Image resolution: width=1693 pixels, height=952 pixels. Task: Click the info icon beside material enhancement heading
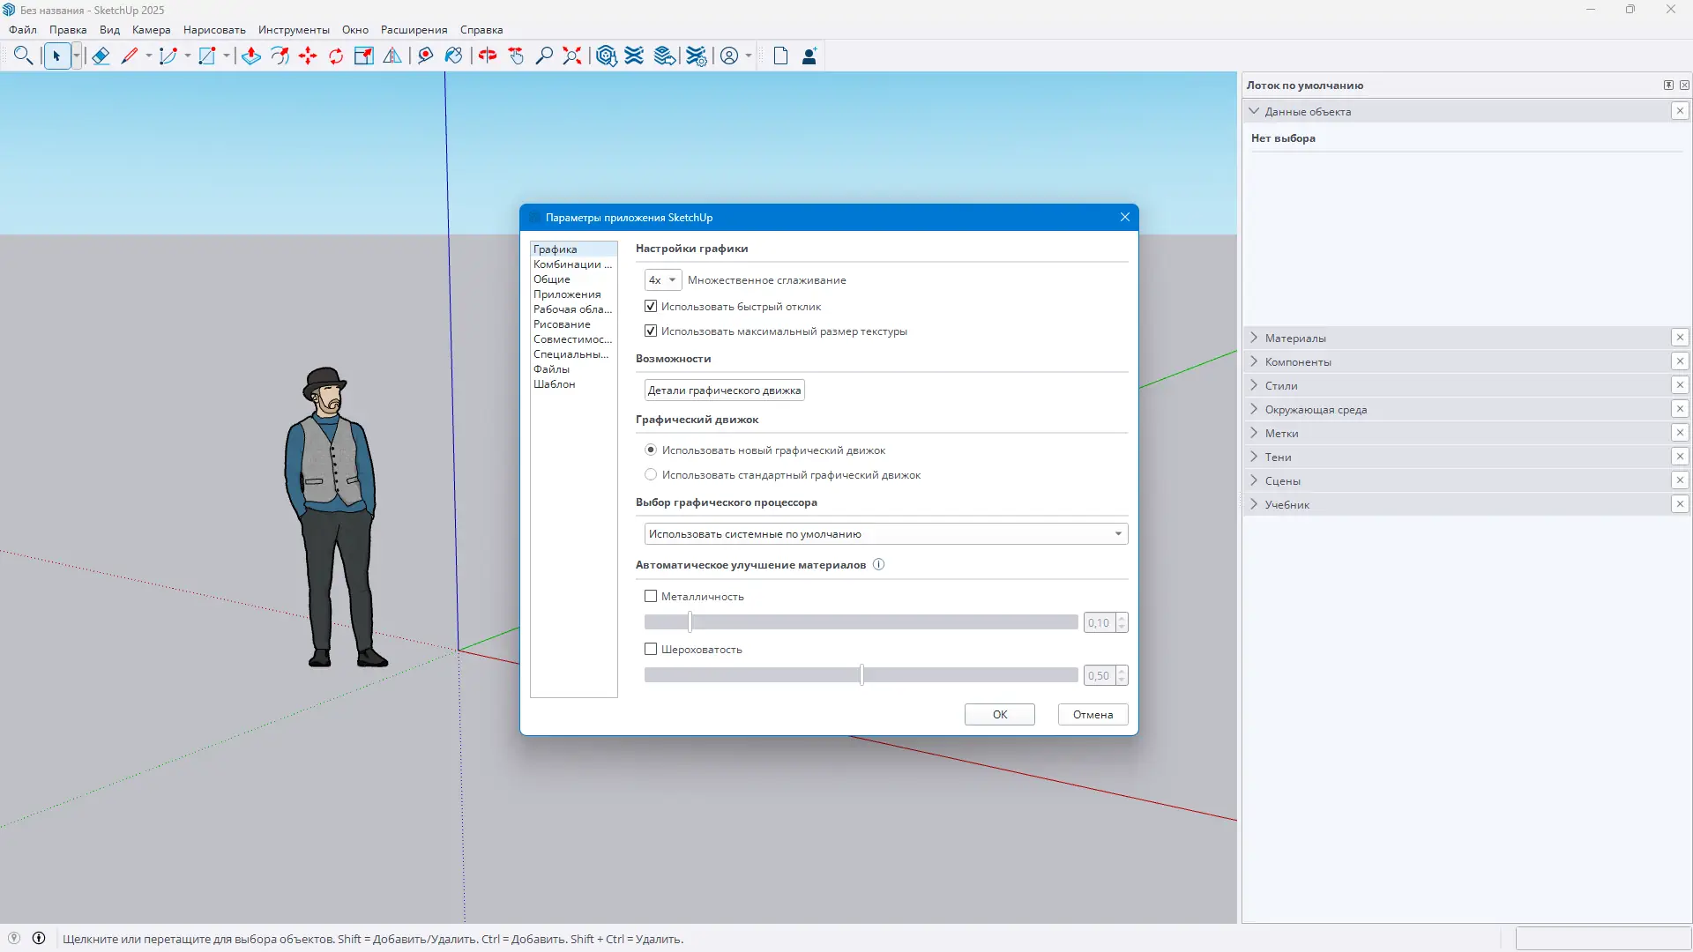coord(878,565)
